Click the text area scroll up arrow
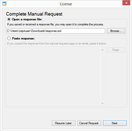132x131 pixels. click(102, 50)
